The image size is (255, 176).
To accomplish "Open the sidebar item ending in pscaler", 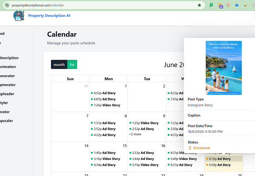I will [6, 121].
